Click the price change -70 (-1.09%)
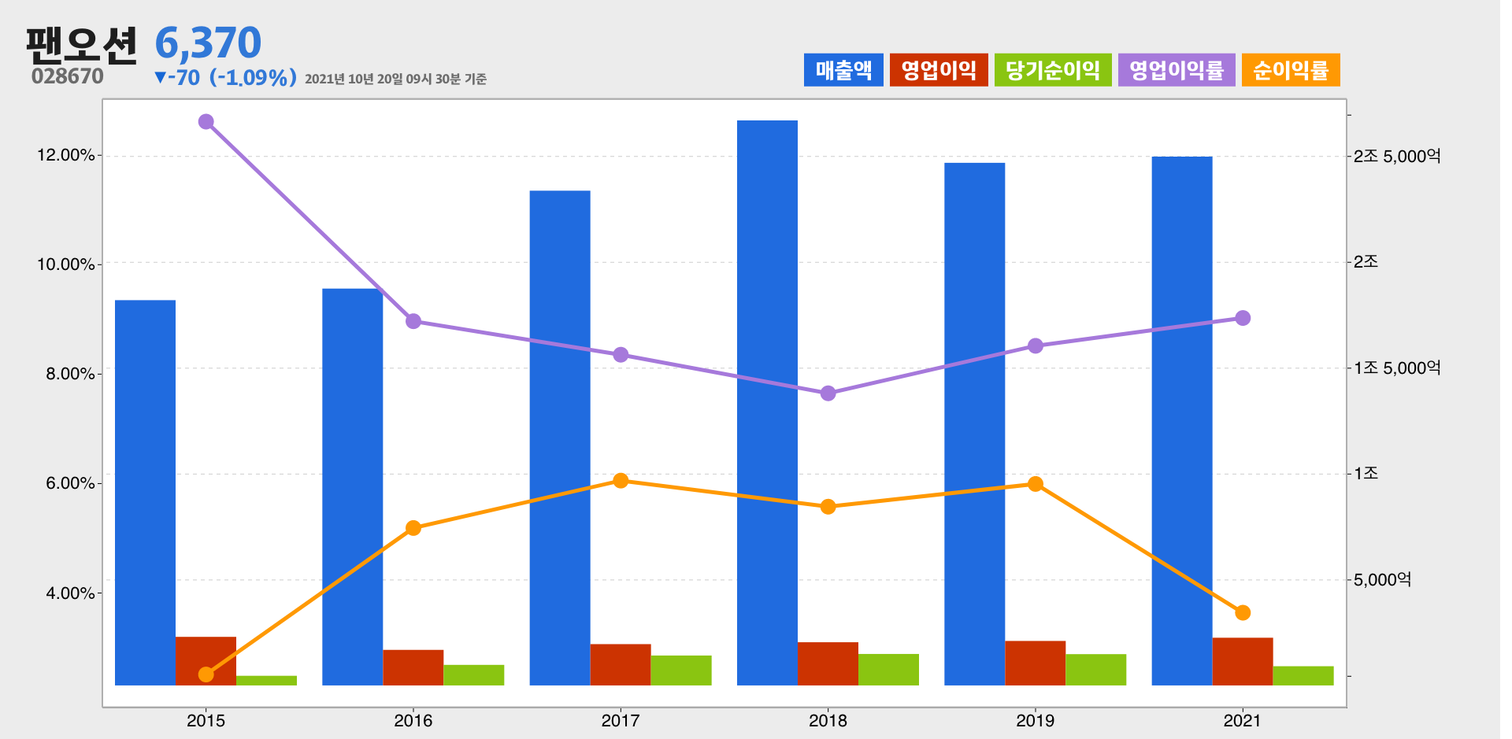Viewport: 1512px width, 739px height. pyautogui.click(x=225, y=77)
